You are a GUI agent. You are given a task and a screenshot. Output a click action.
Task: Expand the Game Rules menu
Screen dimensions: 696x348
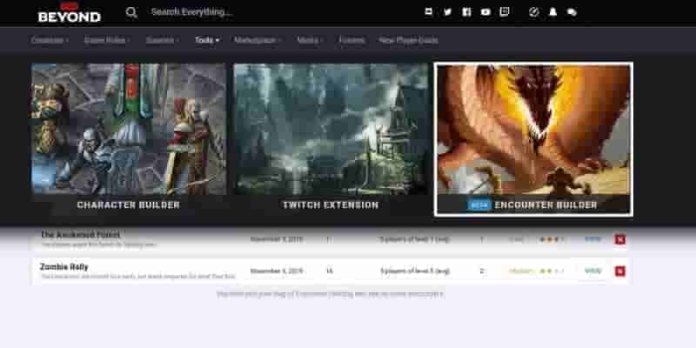[107, 40]
